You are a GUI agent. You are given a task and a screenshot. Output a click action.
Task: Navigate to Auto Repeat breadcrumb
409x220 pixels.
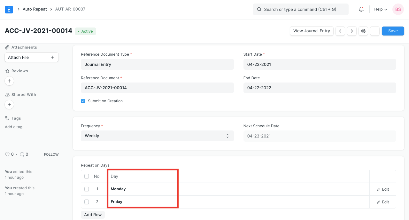coord(35,9)
